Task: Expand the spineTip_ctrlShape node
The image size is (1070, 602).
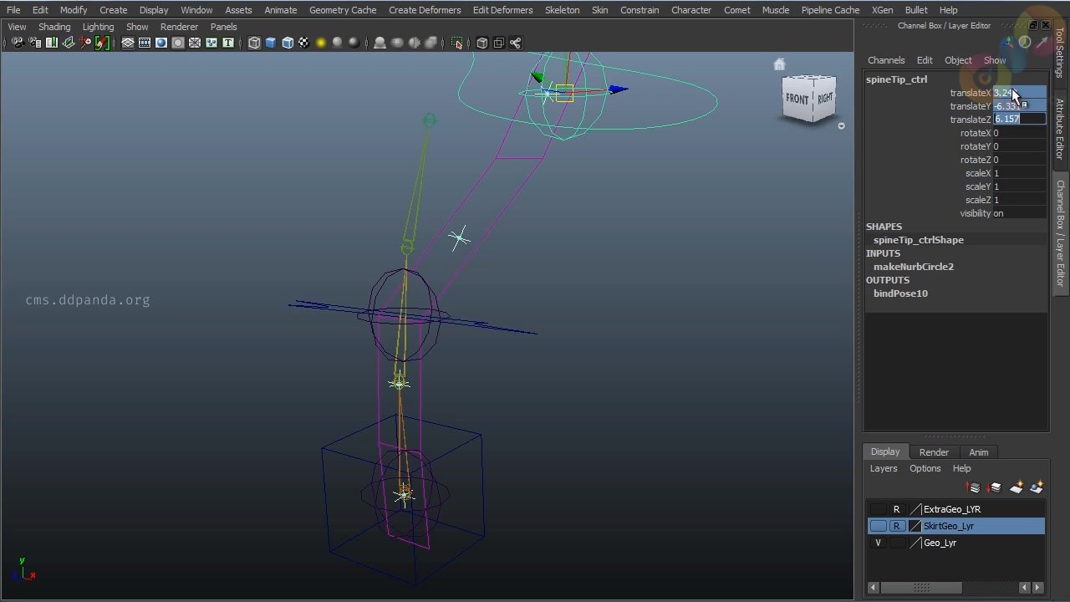Action: pos(918,240)
